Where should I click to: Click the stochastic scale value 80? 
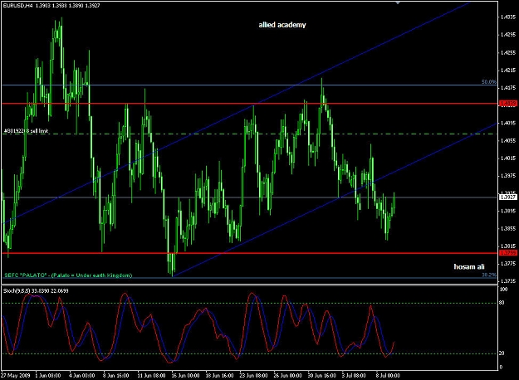coord(502,302)
